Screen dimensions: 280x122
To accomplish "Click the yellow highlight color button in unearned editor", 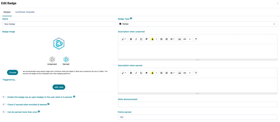I will (x=152, y=39).
